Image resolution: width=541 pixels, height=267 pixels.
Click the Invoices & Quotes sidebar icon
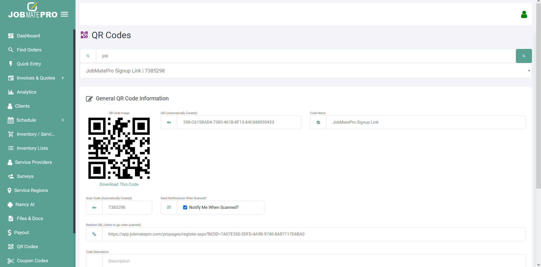point(11,78)
